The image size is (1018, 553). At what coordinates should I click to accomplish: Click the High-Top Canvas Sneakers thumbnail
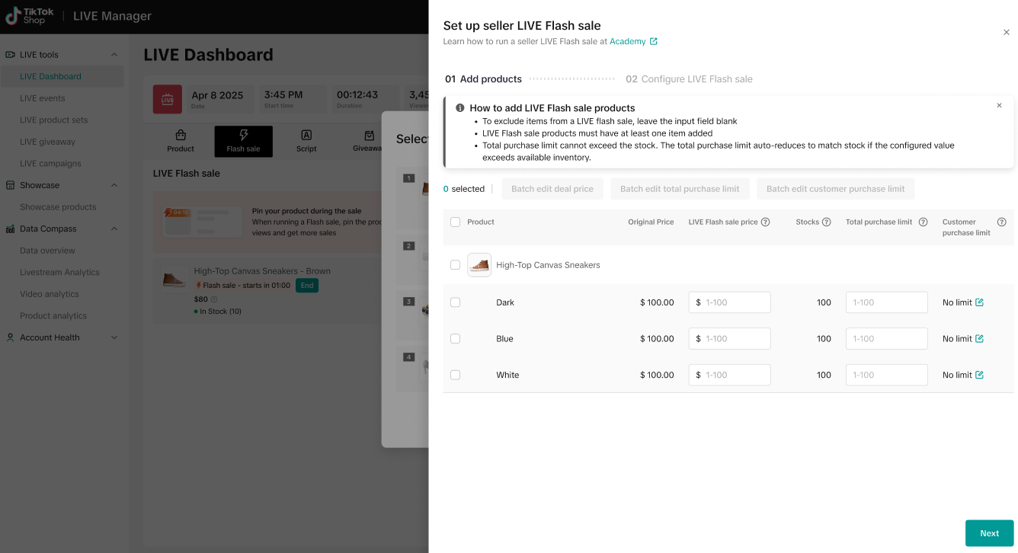(479, 265)
